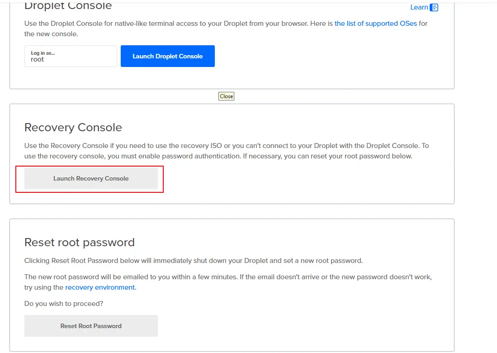Click the Droplet Console heading
Viewport: 497px width, 353px height.
(68, 6)
